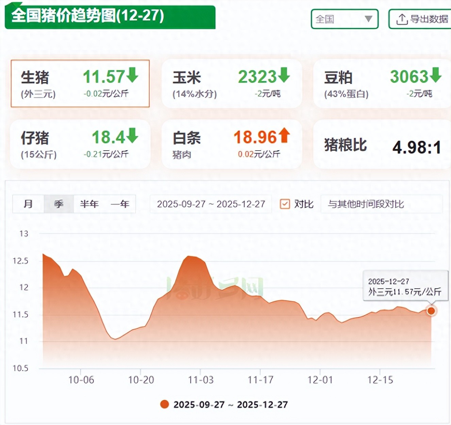The height and width of the screenshot is (425, 451).
Task: Click the green arrow beside piglet price 18.4
Action: point(132,136)
